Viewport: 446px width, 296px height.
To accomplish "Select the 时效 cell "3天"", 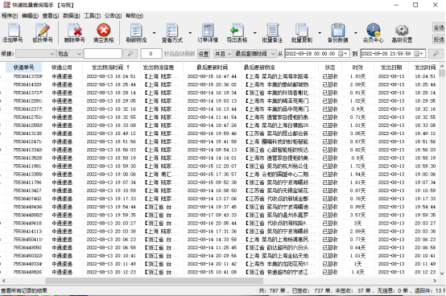I will pos(357,224).
